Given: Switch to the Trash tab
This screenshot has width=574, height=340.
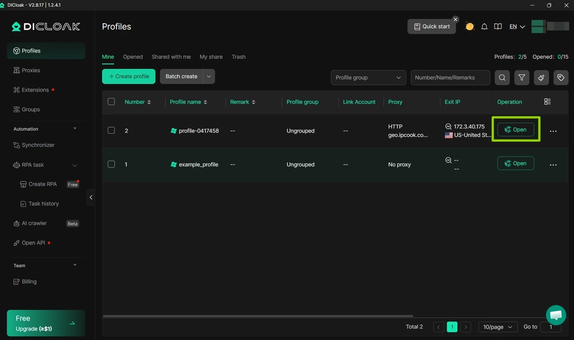Looking at the screenshot, I should 239,57.
